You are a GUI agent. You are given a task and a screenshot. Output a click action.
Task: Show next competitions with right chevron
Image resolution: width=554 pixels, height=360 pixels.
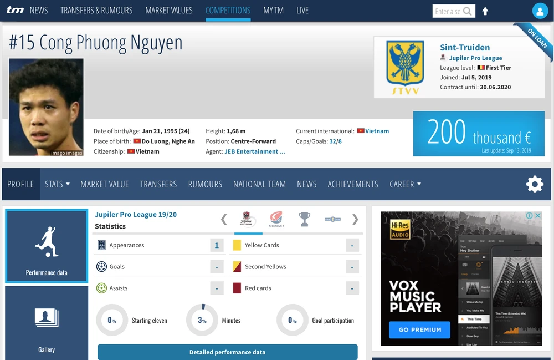pos(355,220)
